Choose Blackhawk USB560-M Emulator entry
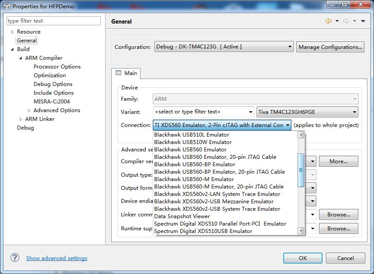This screenshot has height=274, width=374. (x=226, y=179)
